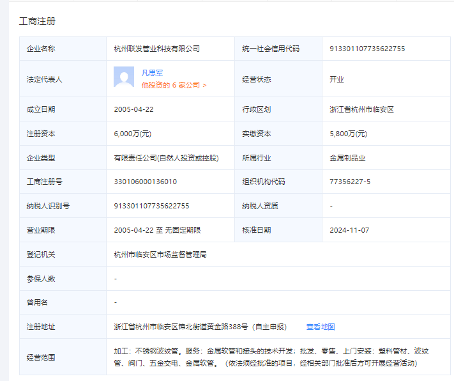This screenshot has width=454, height=381.
Task: Select company name 杭州联发管业科技有限公司
Action: 156,49
